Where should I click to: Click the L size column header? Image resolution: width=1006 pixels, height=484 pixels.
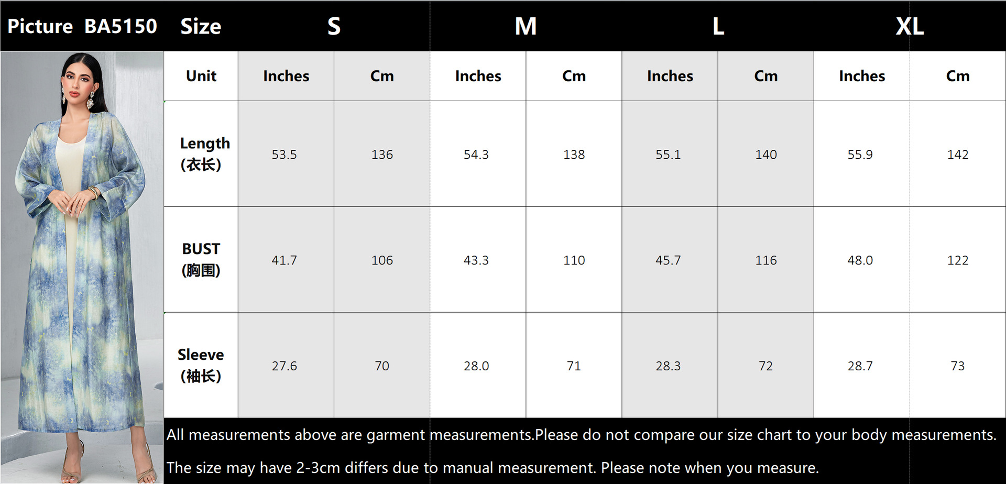point(718,26)
